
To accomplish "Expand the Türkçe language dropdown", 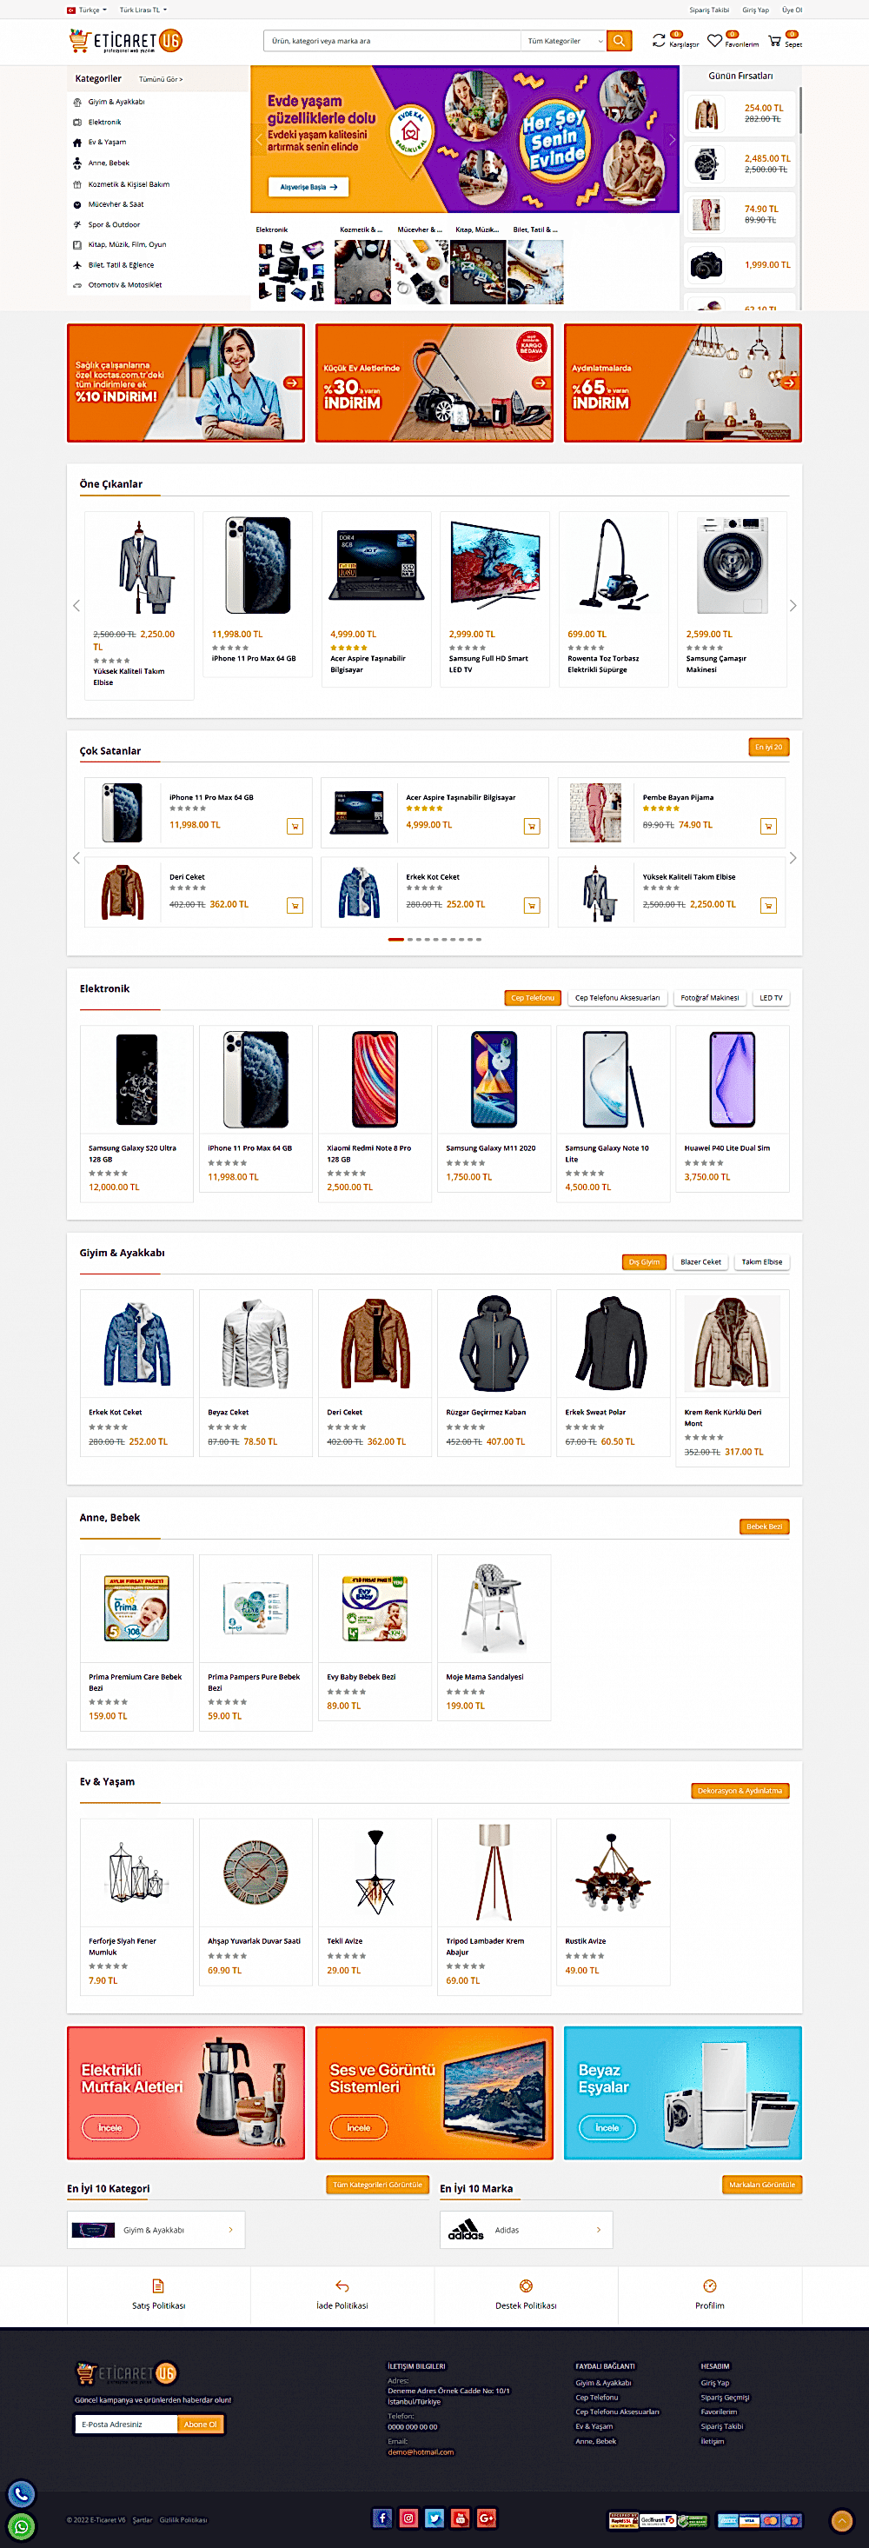I will tap(87, 10).
